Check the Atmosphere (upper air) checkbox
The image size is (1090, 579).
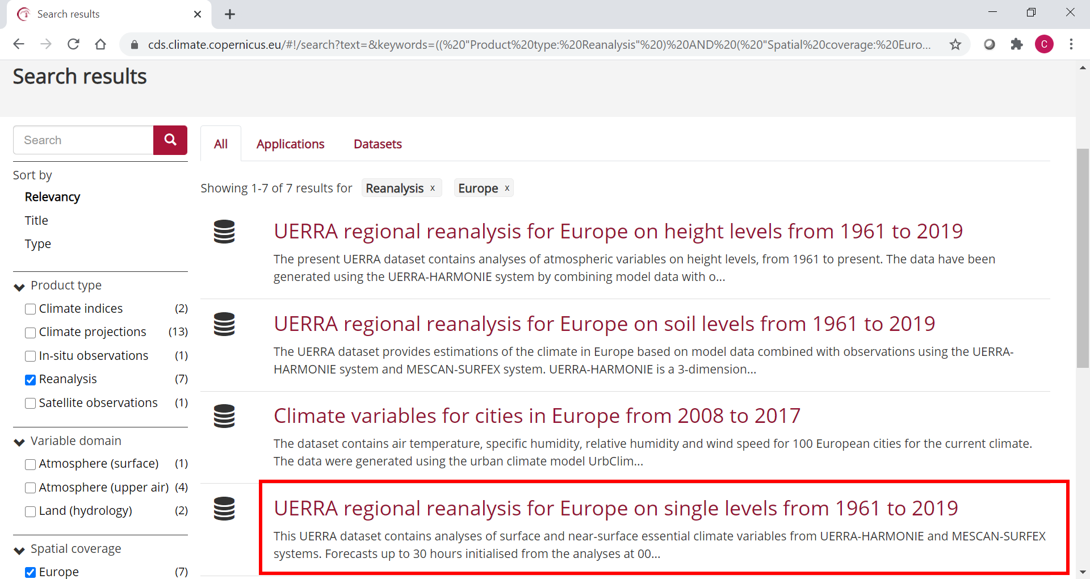(31, 488)
